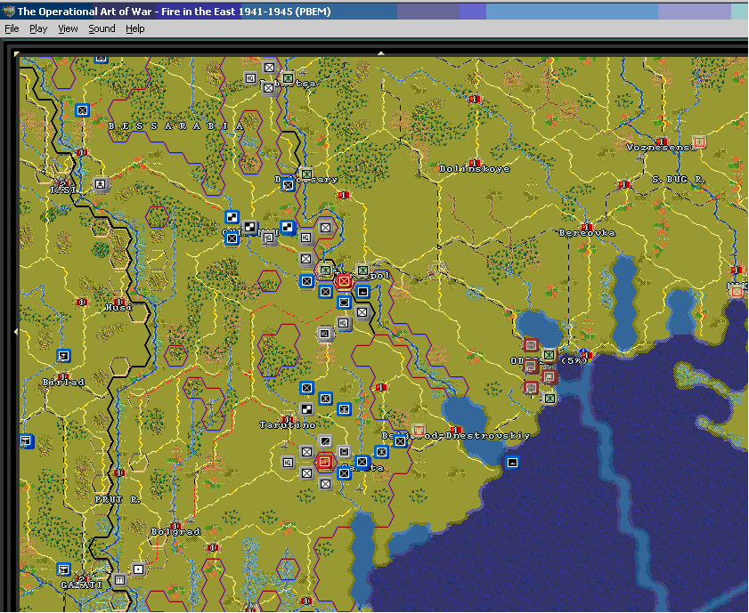Select the blue unit above Birlad
This screenshot has height=613, width=749.
[x=63, y=356]
